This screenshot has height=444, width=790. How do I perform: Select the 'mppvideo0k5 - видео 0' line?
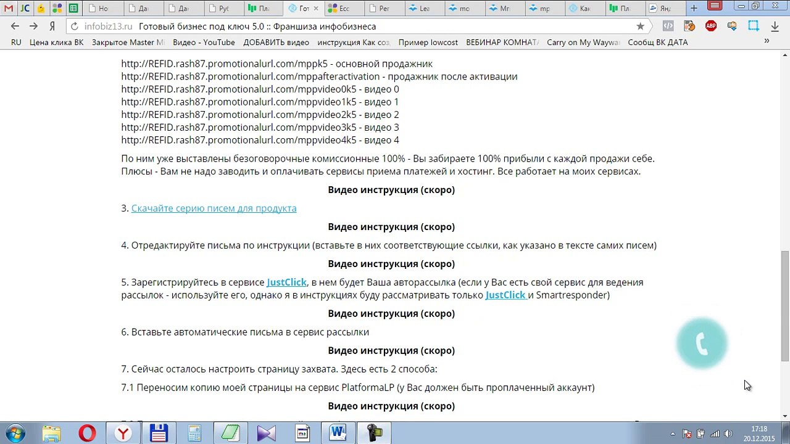[260, 89]
